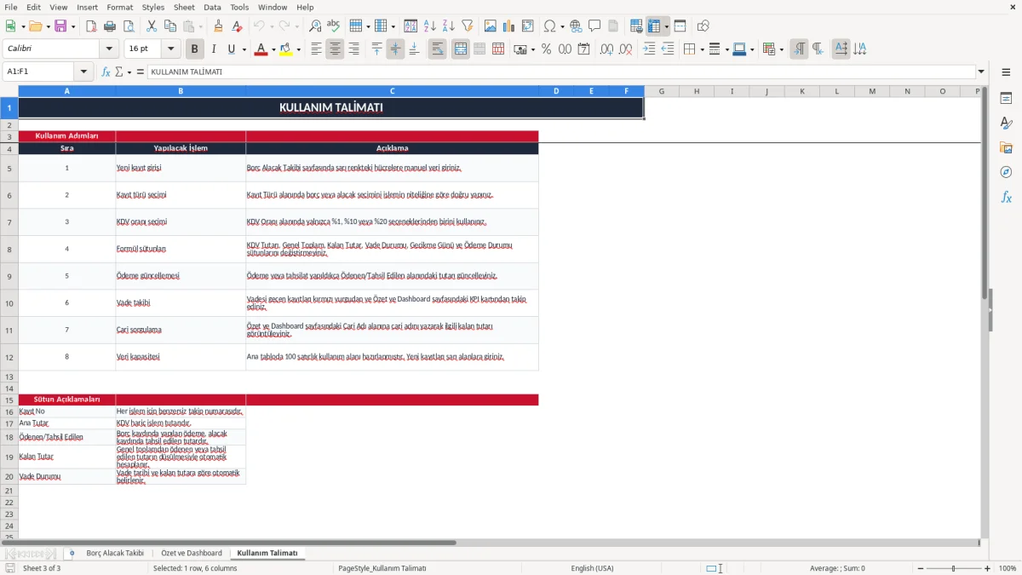Screen dimensions: 1022x575
Task: Toggle Center Vertically alignment
Action: 395,49
